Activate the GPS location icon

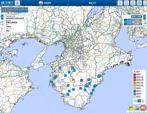click(120, 3)
